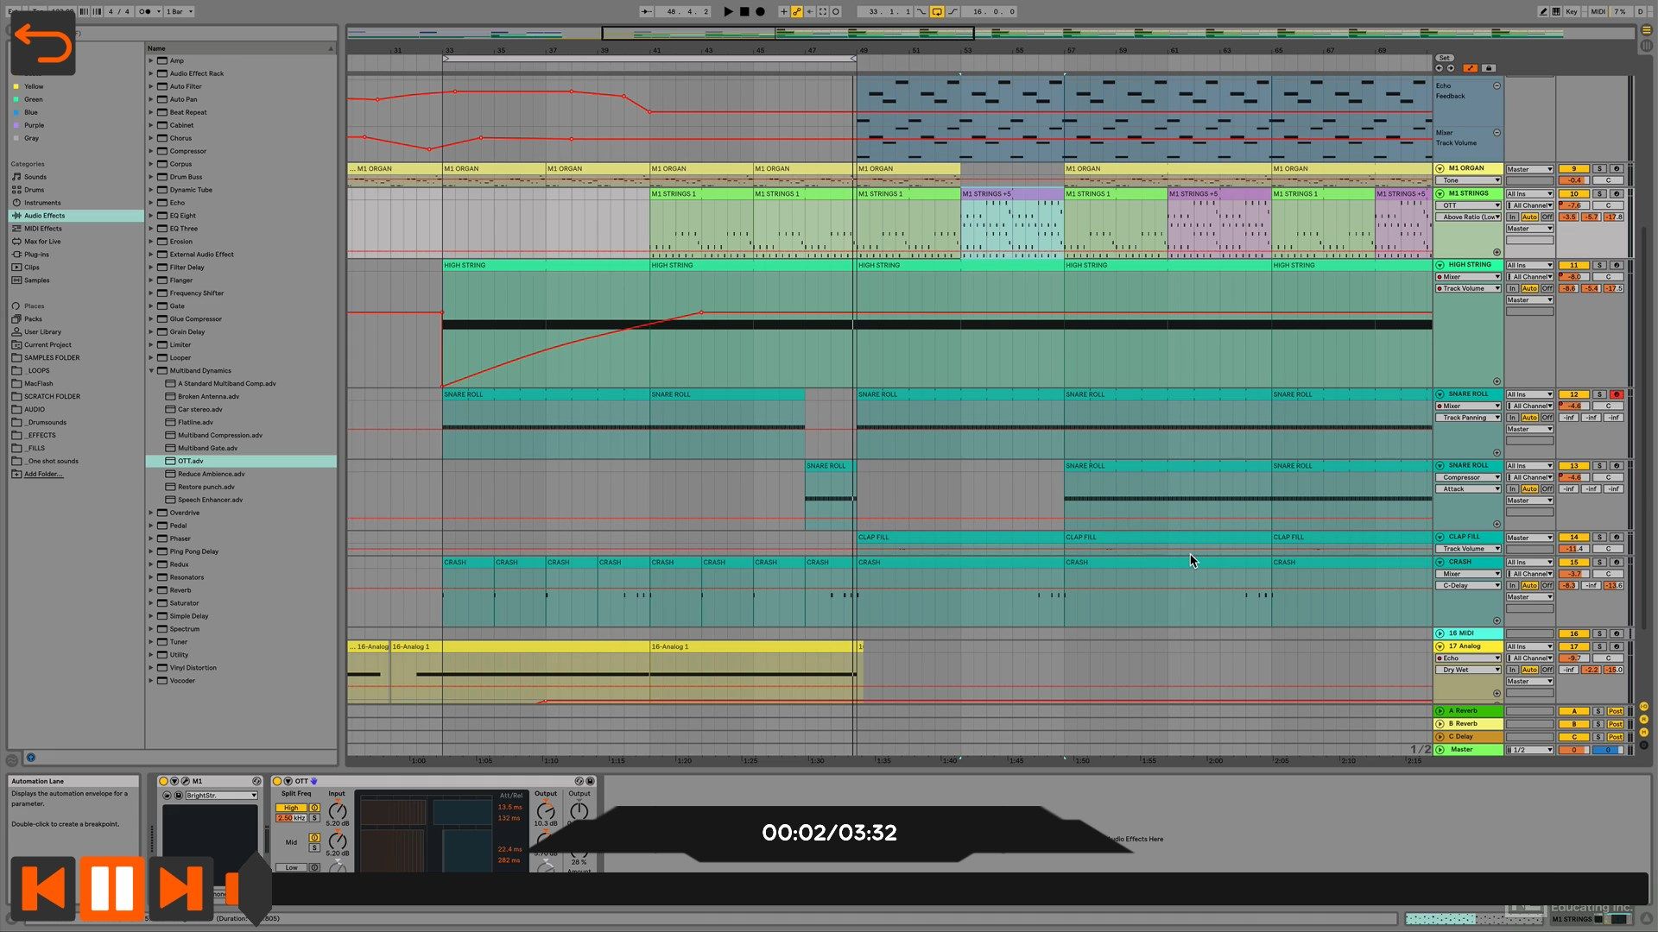The image size is (1658, 932).
Task: Click the Play button in the transport bar
Action: pos(728,11)
